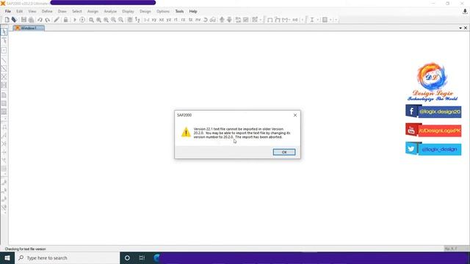
Task: Click the intersecting lines X tool in side toolbar
Action: tap(4, 77)
